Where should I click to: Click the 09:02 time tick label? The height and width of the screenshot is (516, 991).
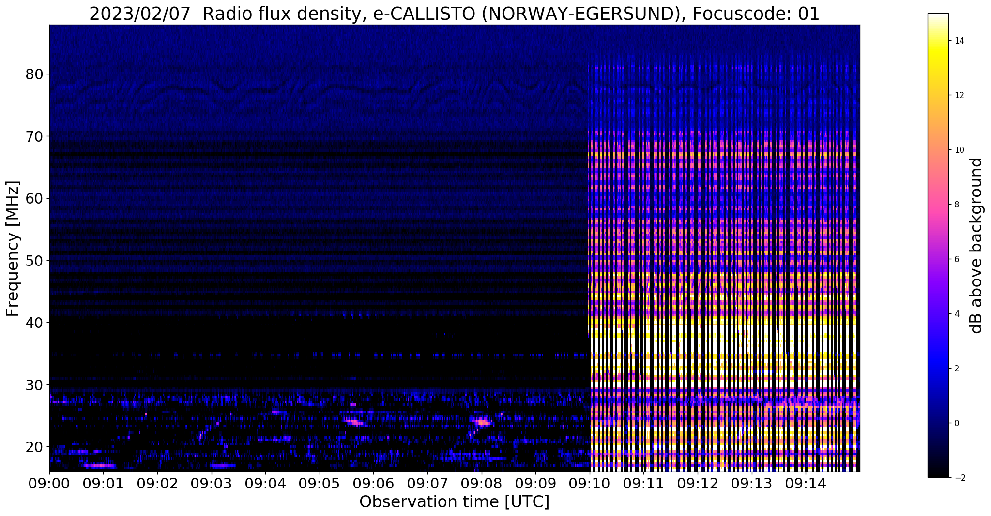pyautogui.click(x=157, y=483)
